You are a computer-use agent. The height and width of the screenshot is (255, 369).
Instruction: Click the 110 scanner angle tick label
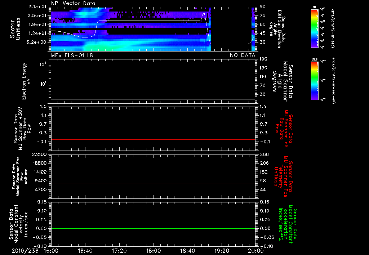coord(263,77)
